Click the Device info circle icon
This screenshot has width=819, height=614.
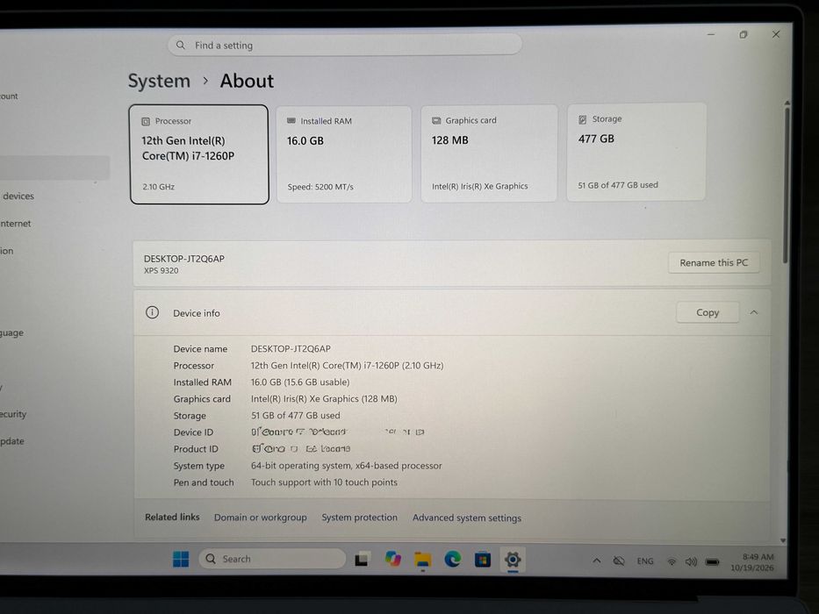[152, 312]
